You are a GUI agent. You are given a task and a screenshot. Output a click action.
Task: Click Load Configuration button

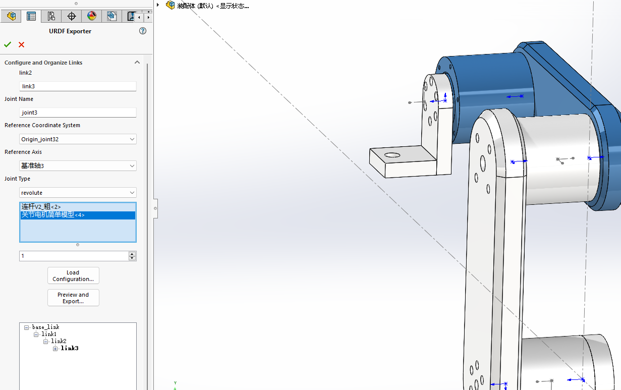pyautogui.click(x=73, y=275)
